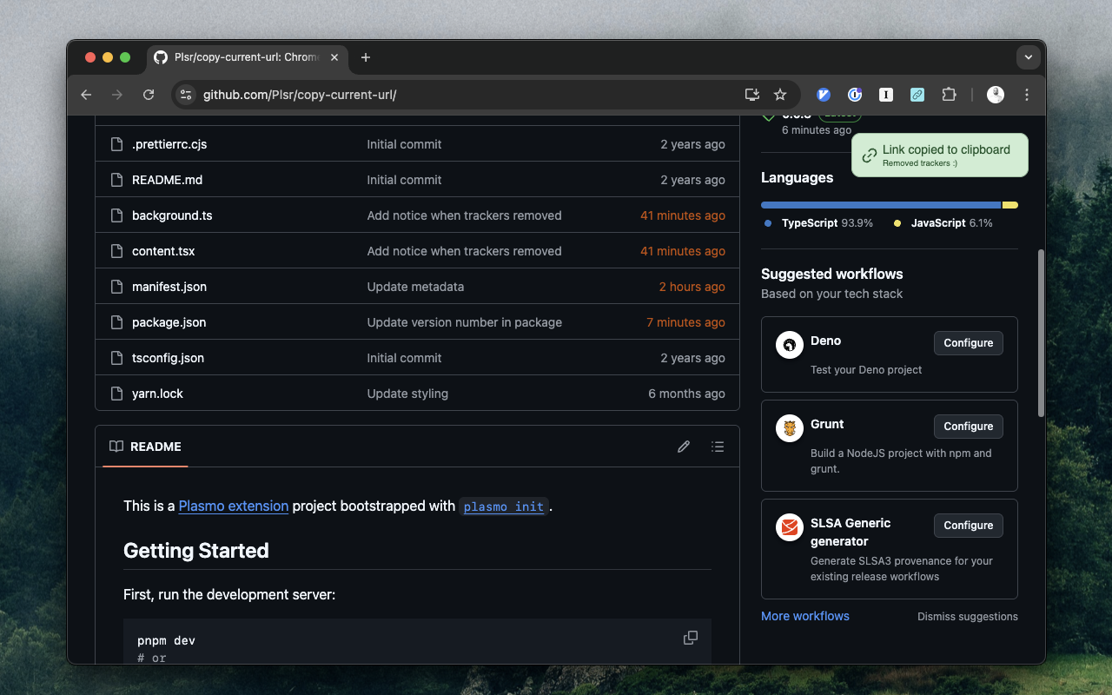1112x695 pixels.
Task: Open the README outline icon
Action: [718, 446]
